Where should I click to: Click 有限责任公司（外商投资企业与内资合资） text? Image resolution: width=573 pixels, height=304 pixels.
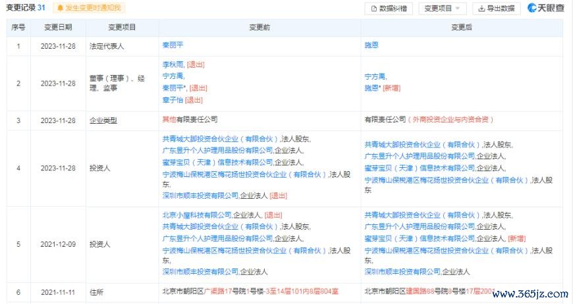pos(429,120)
